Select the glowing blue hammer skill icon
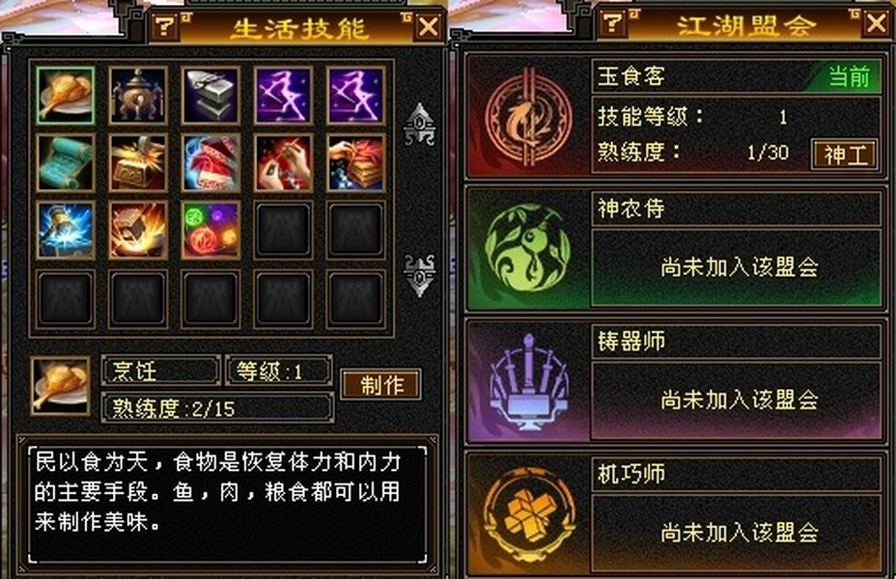 [65, 230]
